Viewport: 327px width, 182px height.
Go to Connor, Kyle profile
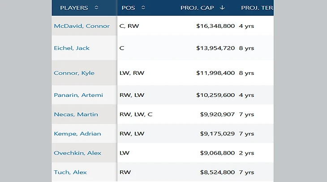(x=74, y=73)
